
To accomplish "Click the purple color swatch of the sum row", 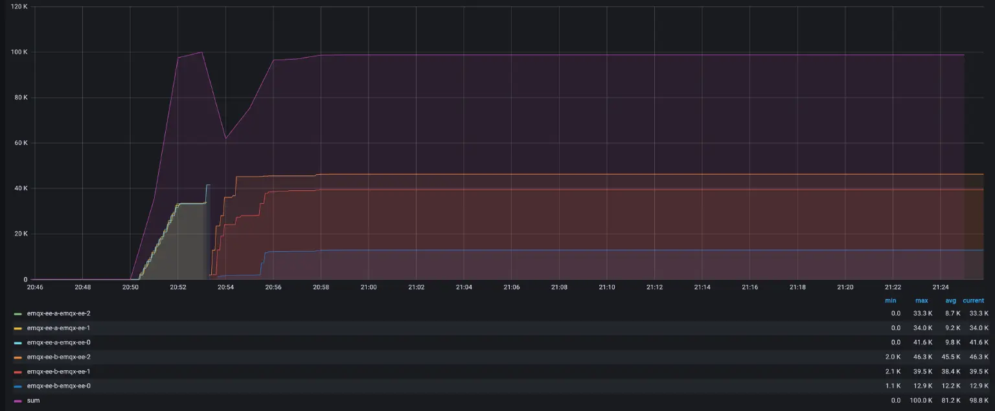I will [18, 400].
